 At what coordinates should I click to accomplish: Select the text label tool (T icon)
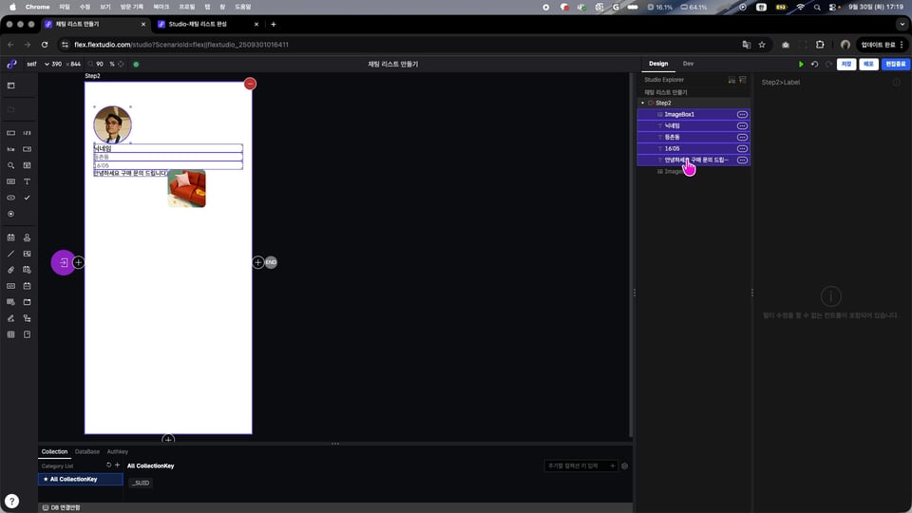(27, 180)
